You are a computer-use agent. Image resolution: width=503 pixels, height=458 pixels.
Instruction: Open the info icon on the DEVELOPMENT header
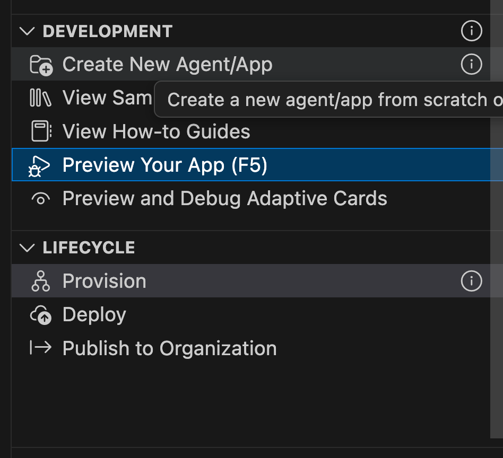(471, 31)
